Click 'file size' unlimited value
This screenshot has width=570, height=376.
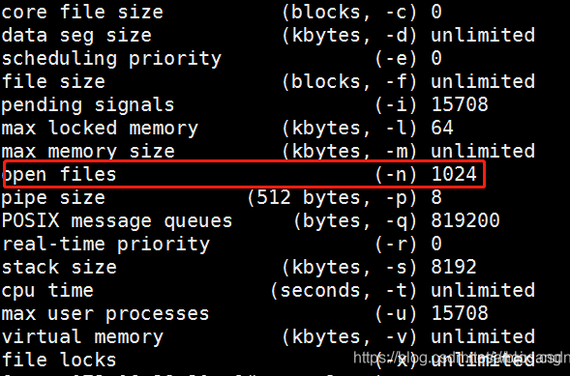[483, 81]
